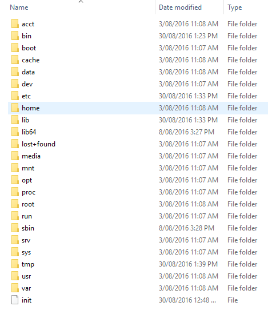Select the 'acct' folder name
The height and width of the screenshot is (310, 268).
28,24
